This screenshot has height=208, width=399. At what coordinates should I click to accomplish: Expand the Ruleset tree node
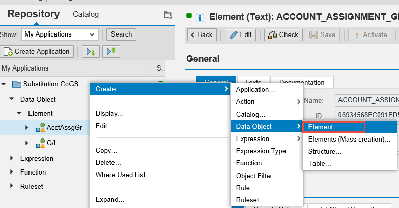(x=12, y=186)
